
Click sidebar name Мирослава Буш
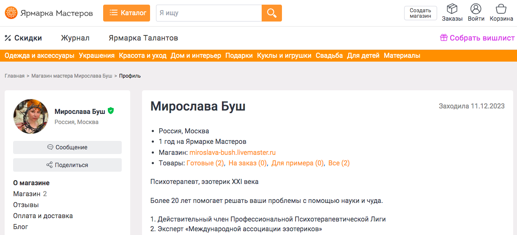[x=80, y=111]
